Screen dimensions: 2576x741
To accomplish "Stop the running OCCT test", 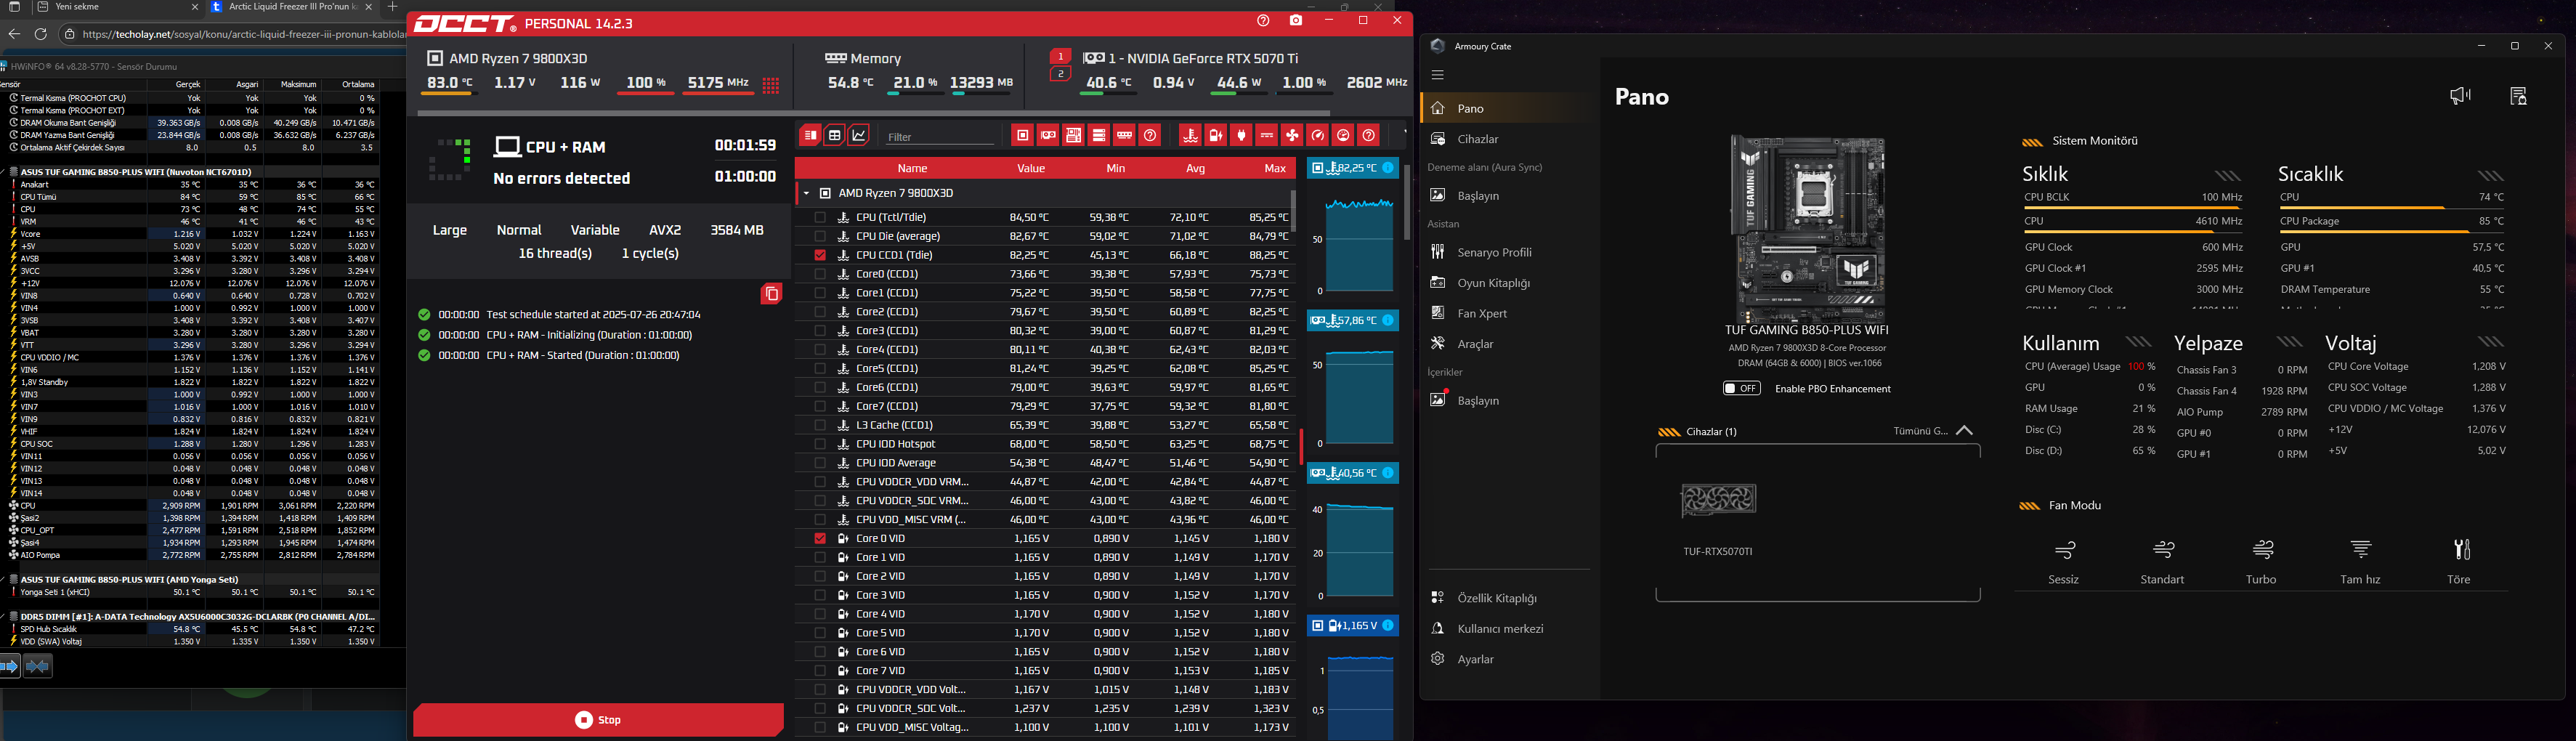I will pos(598,720).
